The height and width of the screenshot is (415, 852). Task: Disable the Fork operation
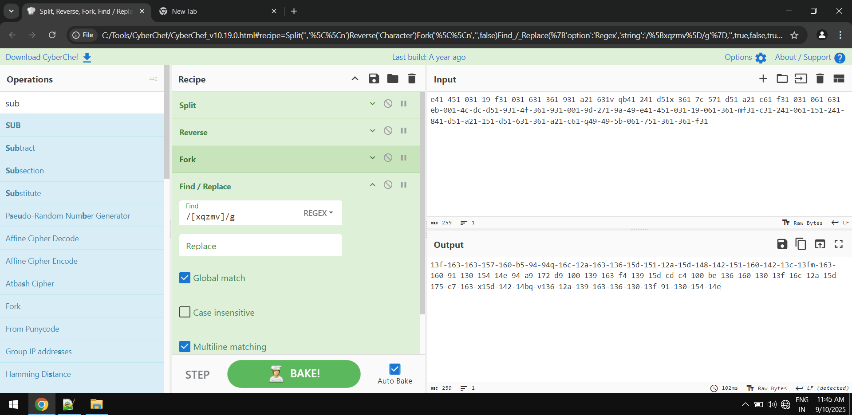pyautogui.click(x=388, y=158)
